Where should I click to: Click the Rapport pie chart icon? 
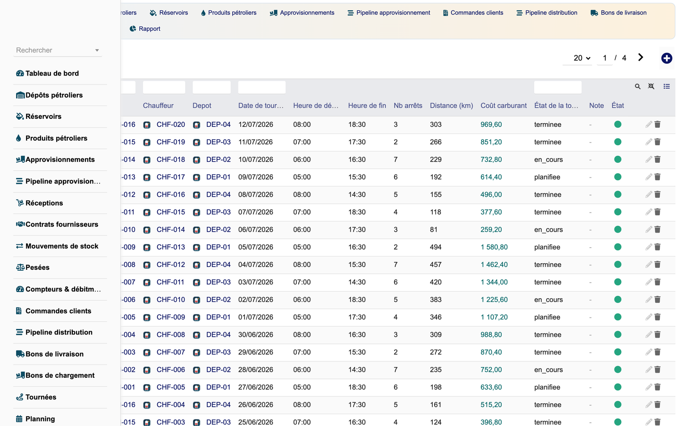point(133,29)
